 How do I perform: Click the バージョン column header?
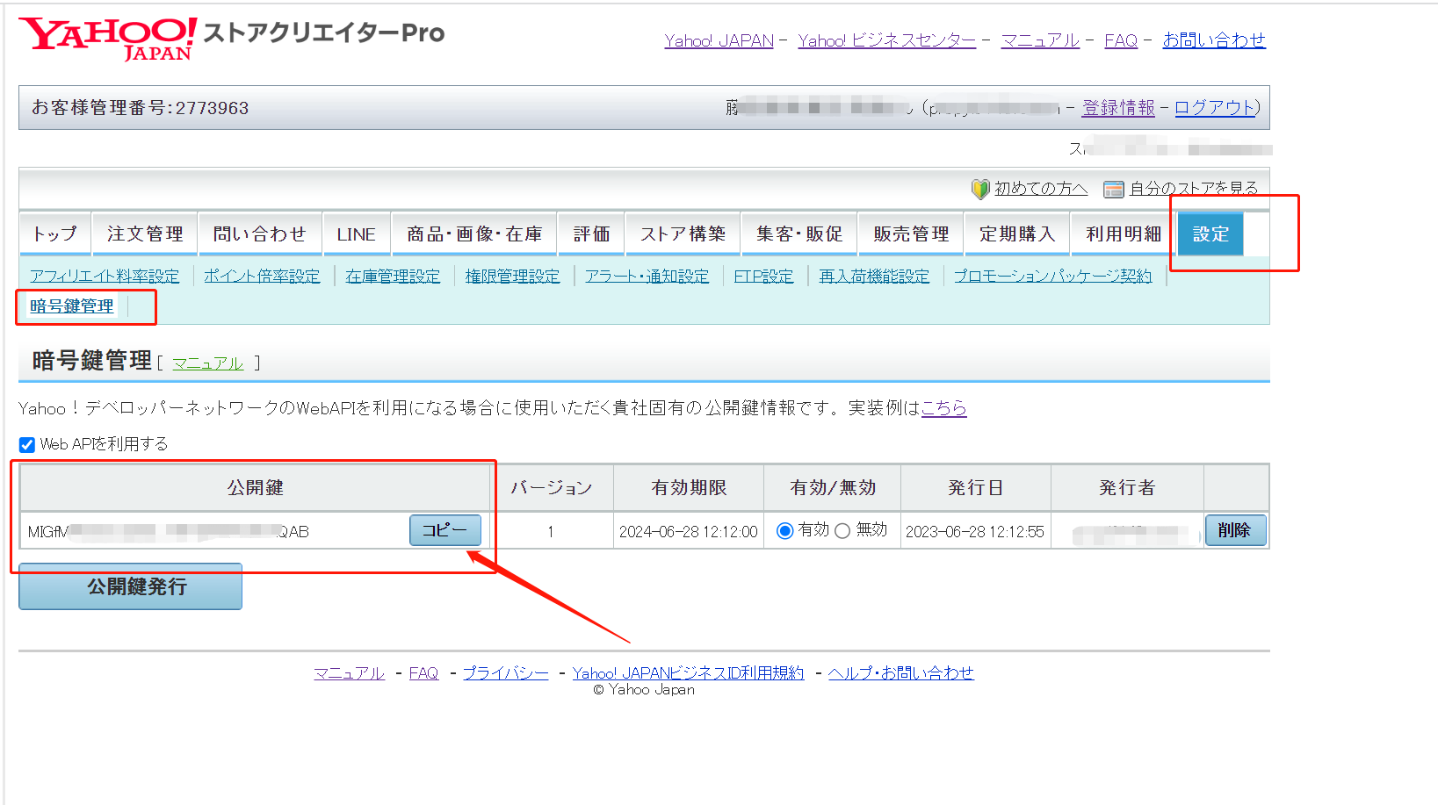click(x=552, y=488)
